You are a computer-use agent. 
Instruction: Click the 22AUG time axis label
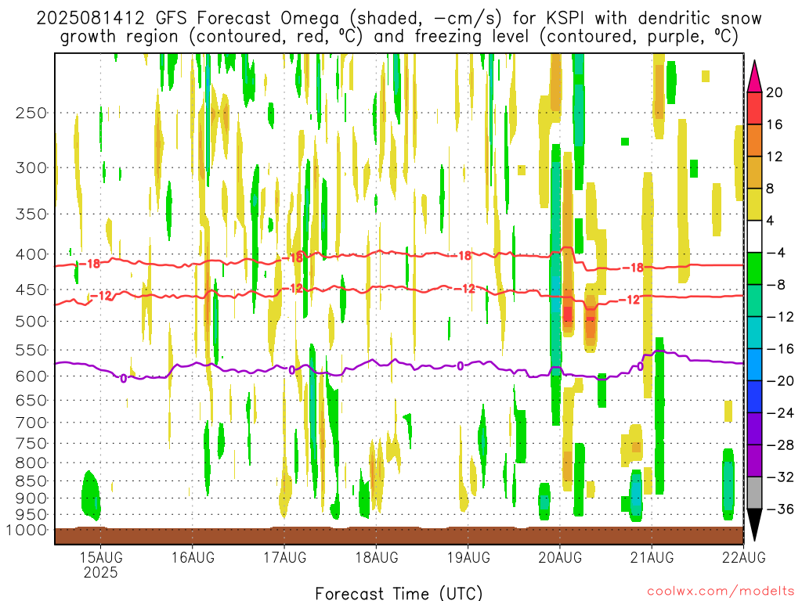(x=744, y=557)
